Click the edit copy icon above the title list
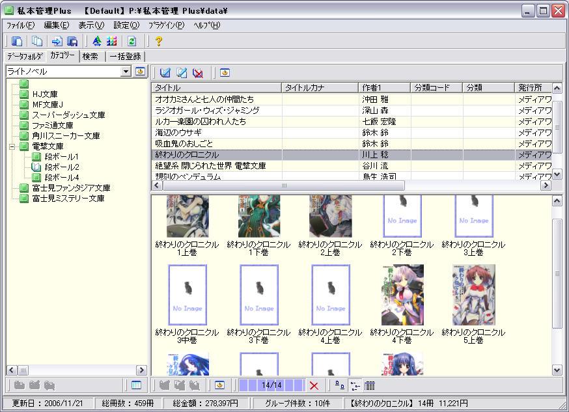569x412 pixels. [182, 72]
